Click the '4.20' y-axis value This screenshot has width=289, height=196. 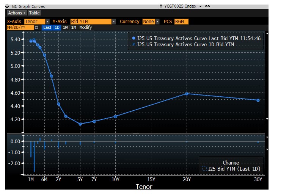click(15, 119)
